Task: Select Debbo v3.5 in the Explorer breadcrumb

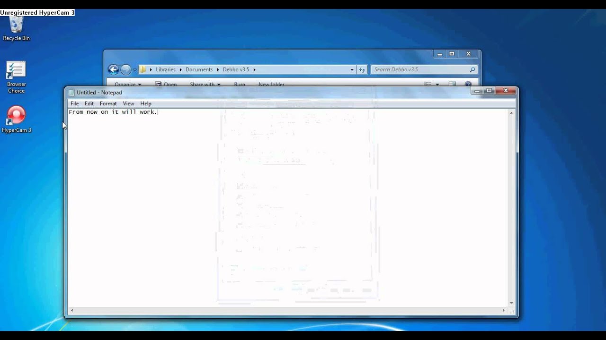Action: [x=236, y=69]
